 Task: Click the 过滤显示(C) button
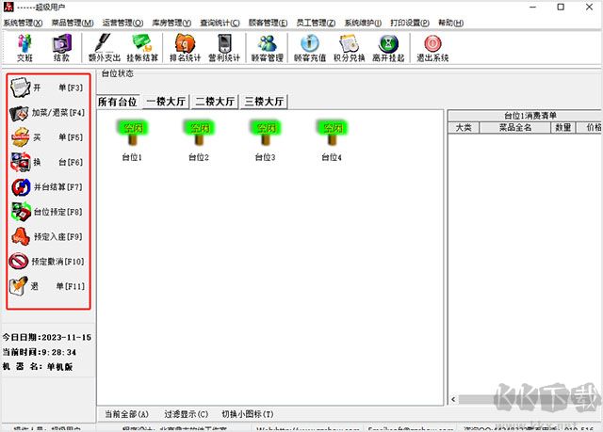click(x=187, y=414)
